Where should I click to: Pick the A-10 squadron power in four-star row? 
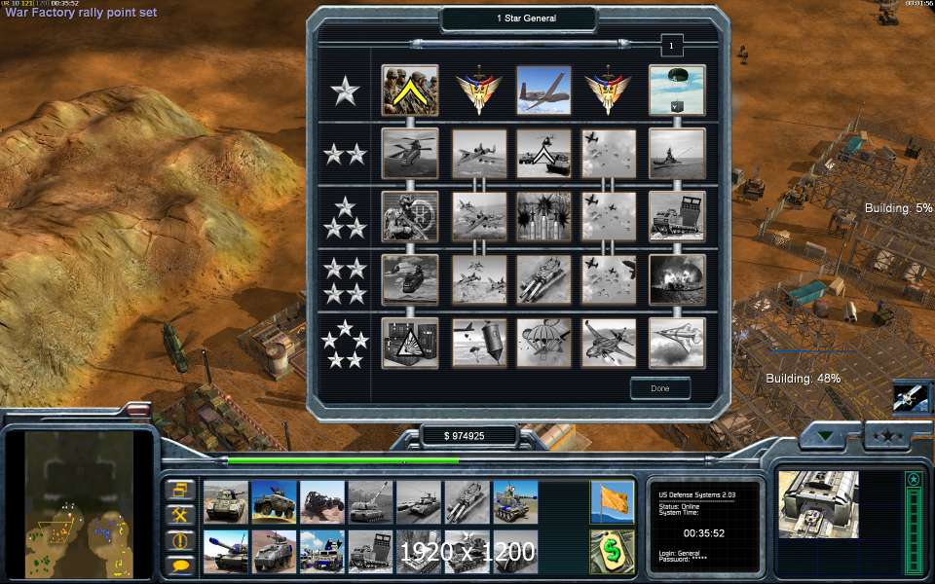479,279
